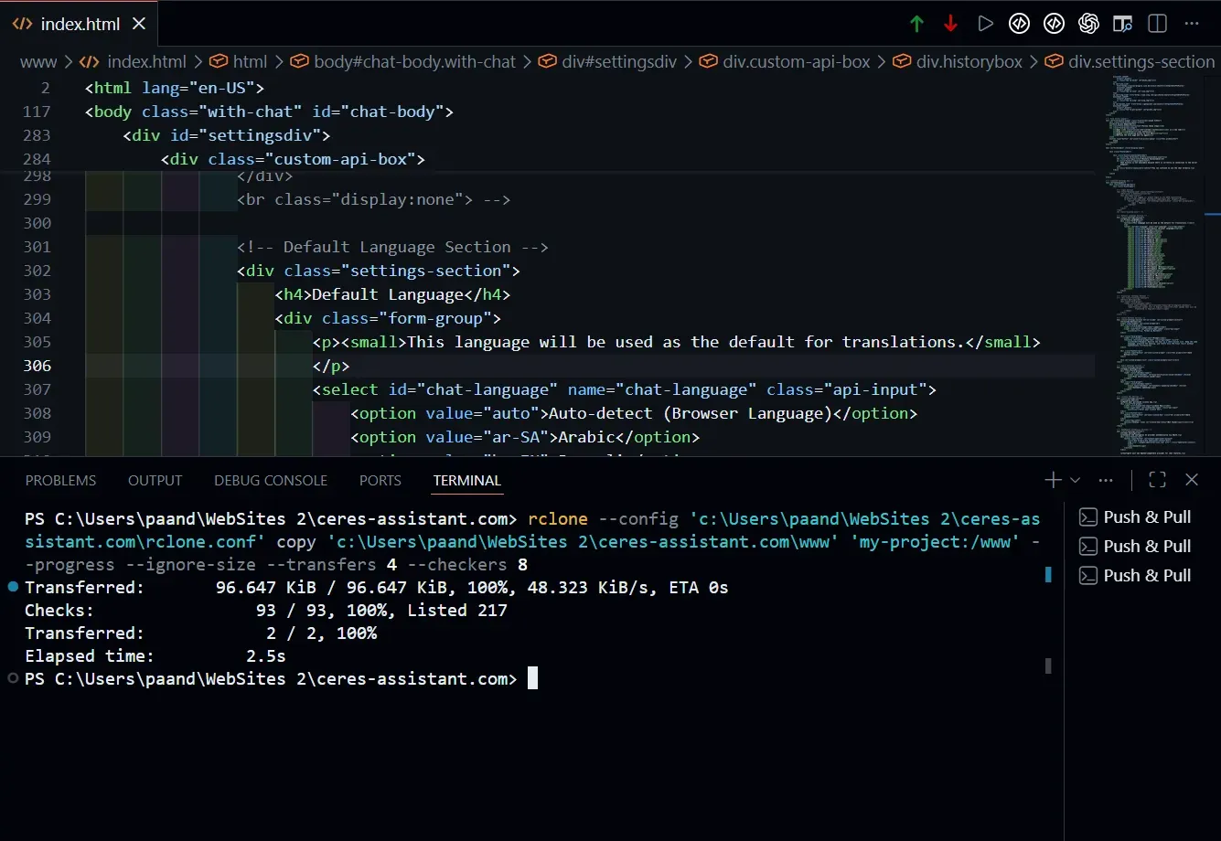The image size is (1221, 841).
Task: Click sticky line '<html lang="en-US">'
Action: click(x=174, y=88)
